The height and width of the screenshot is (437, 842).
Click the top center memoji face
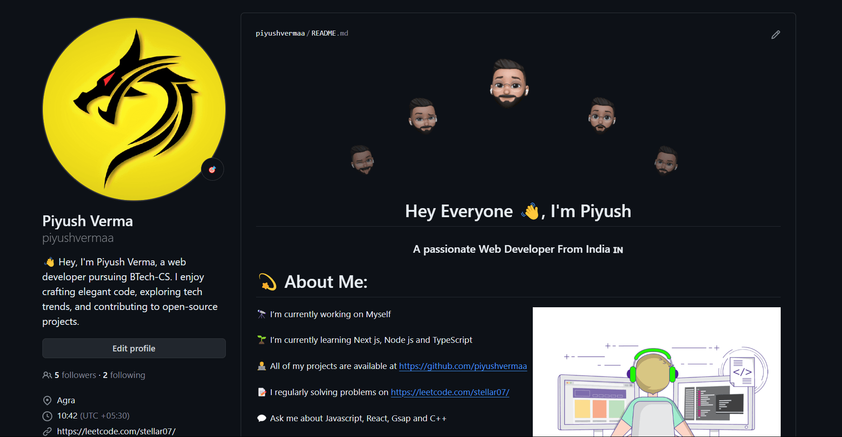tap(508, 83)
